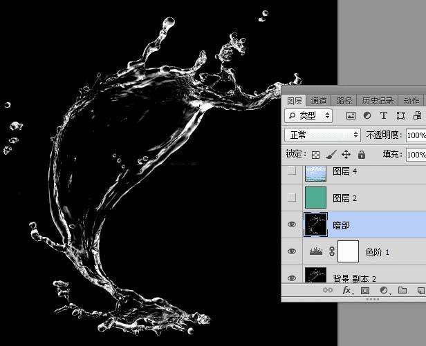
Task: Add a layer mask from bottom bar
Action: 365,291
